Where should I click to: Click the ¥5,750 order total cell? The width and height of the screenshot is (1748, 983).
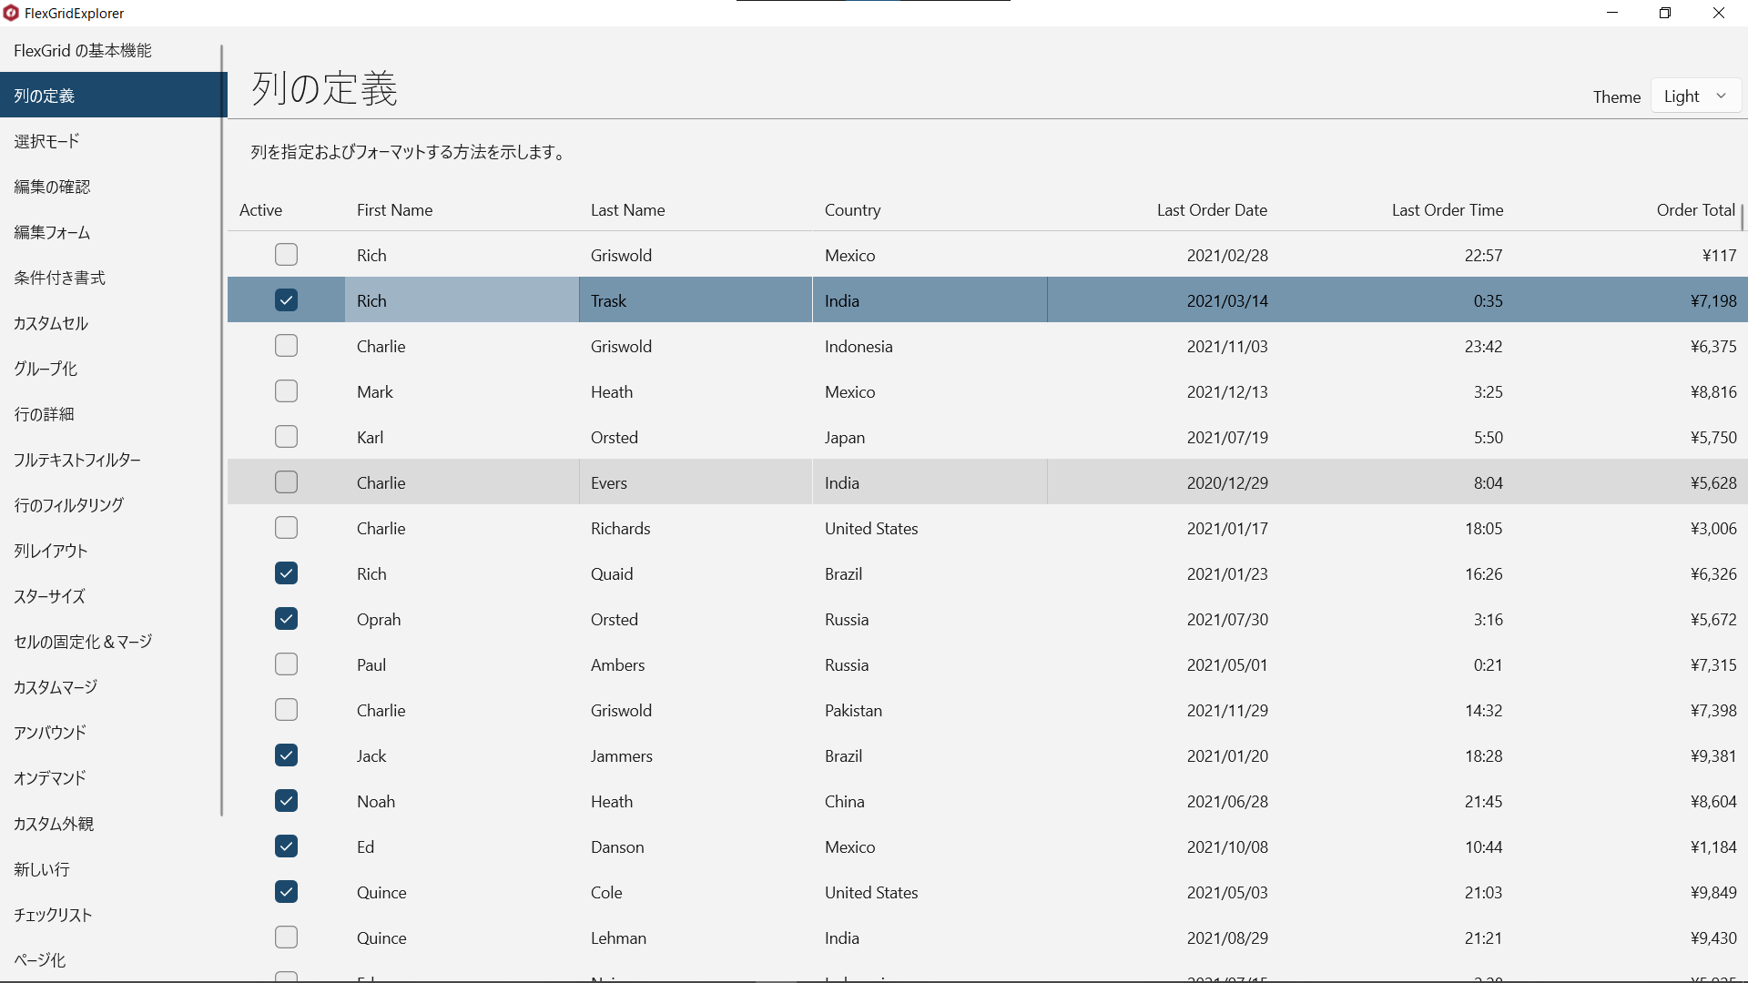[x=1631, y=437]
